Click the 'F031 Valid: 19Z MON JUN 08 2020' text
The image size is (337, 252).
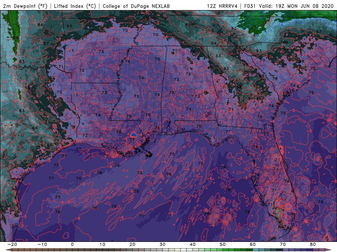[289, 6]
